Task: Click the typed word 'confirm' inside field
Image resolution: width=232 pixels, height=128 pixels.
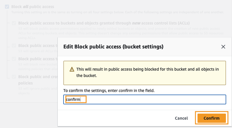Action: pos(73,99)
